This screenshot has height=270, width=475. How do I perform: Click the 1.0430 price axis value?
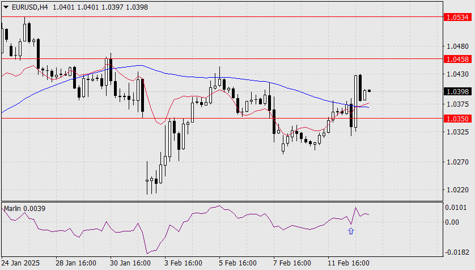pos(457,74)
